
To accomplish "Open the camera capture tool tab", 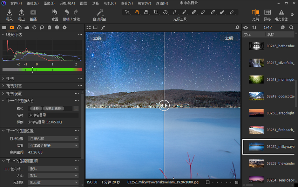I will tap(12, 28).
